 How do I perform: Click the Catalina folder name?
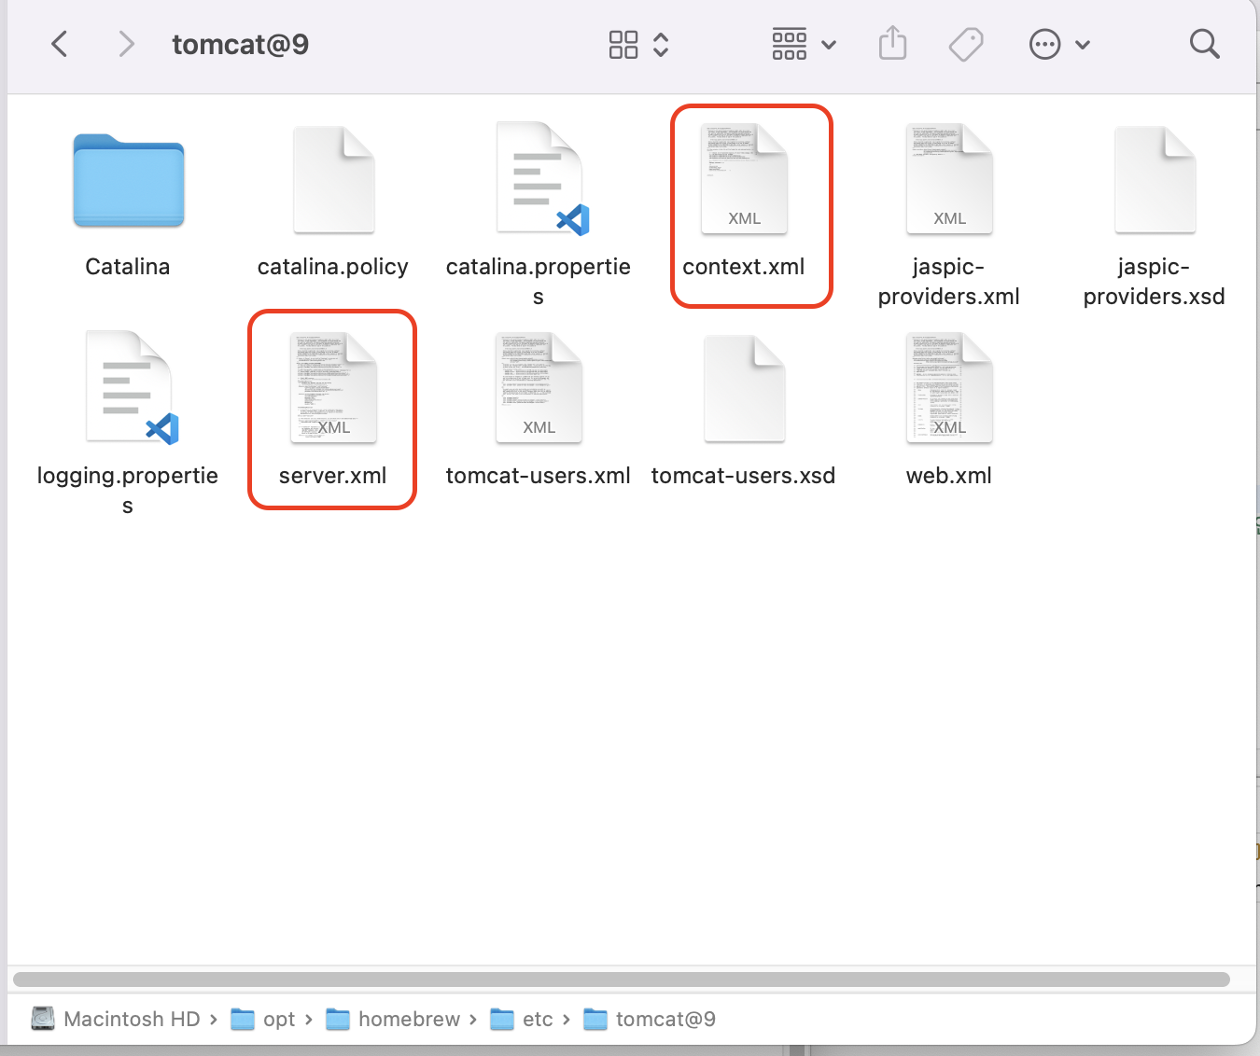[x=128, y=267]
